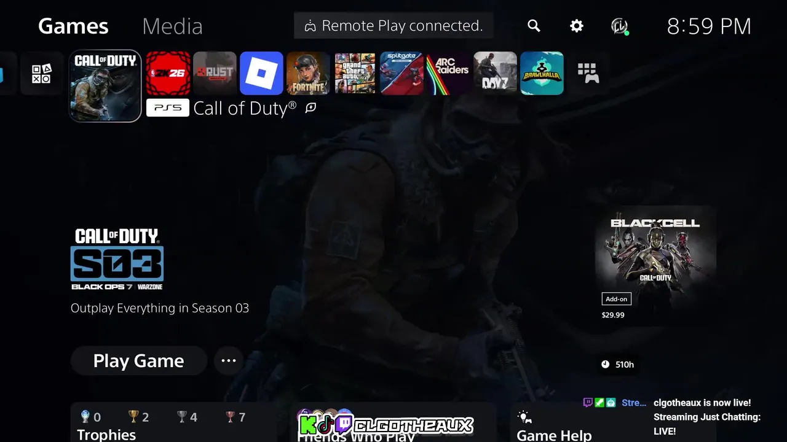Click the Call of Duty® title text

coord(245,108)
